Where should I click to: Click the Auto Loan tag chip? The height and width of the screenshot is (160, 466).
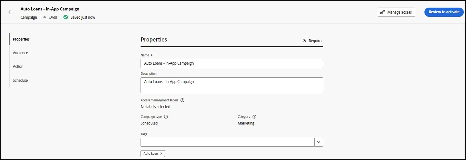click(153, 154)
